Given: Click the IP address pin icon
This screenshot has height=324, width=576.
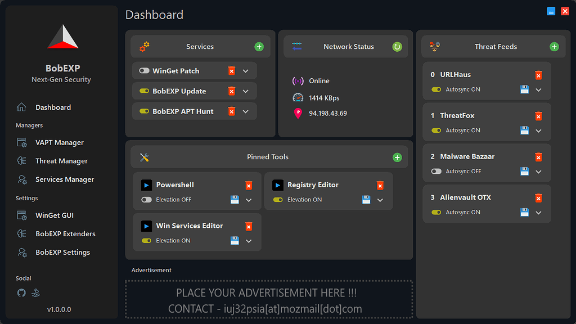Looking at the screenshot, I should coord(298,114).
